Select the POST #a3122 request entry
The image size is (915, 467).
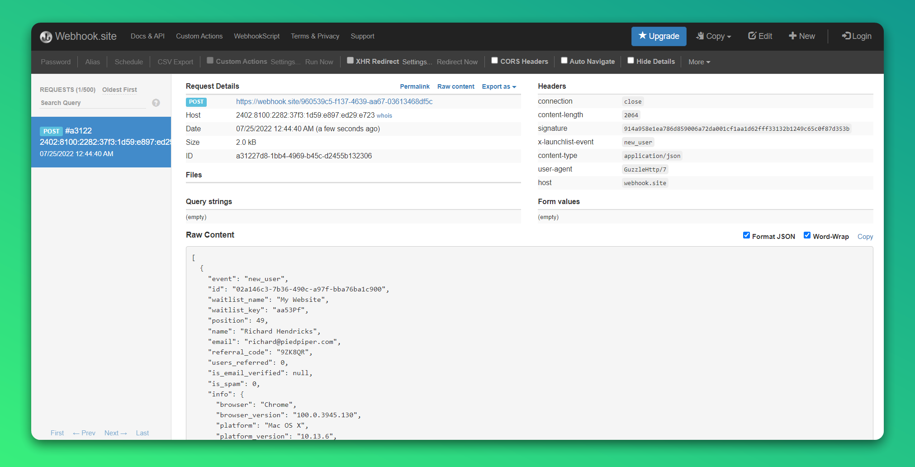pyautogui.click(x=101, y=142)
